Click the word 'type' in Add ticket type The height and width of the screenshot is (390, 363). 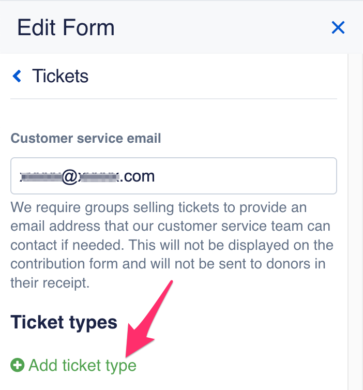(x=120, y=366)
